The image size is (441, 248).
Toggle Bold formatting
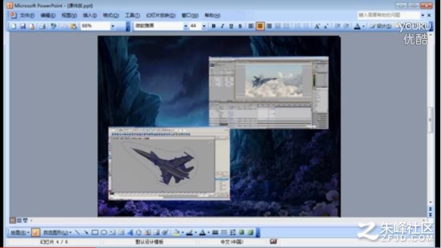[x=214, y=26]
